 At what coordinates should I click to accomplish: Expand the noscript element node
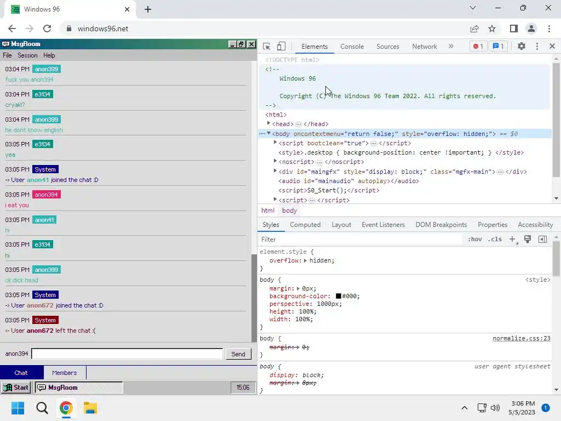(x=275, y=162)
